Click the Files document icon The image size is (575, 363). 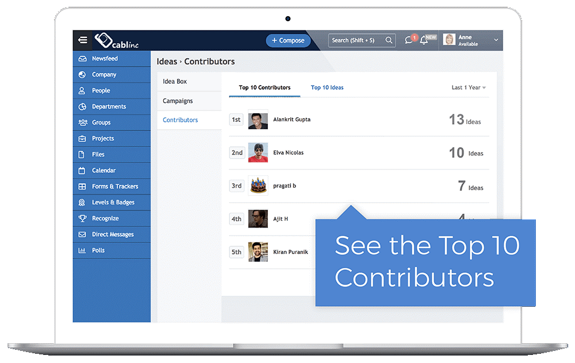tap(82, 155)
